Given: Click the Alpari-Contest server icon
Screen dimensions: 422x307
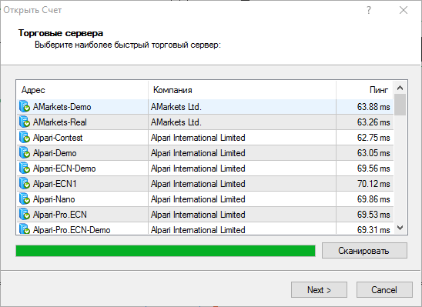Looking at the screenshot, I should pos(25,138).
